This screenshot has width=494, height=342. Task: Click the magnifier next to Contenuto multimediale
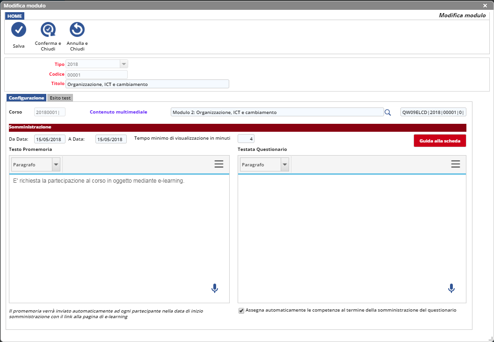coord(387,112)
